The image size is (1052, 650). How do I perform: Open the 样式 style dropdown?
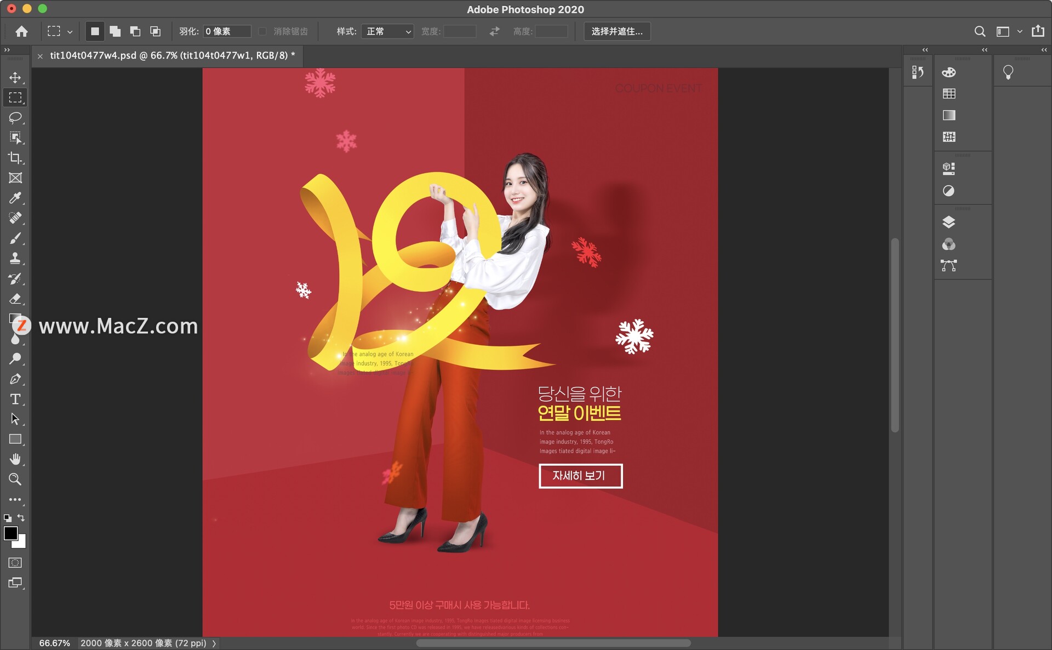pos(387,31)
